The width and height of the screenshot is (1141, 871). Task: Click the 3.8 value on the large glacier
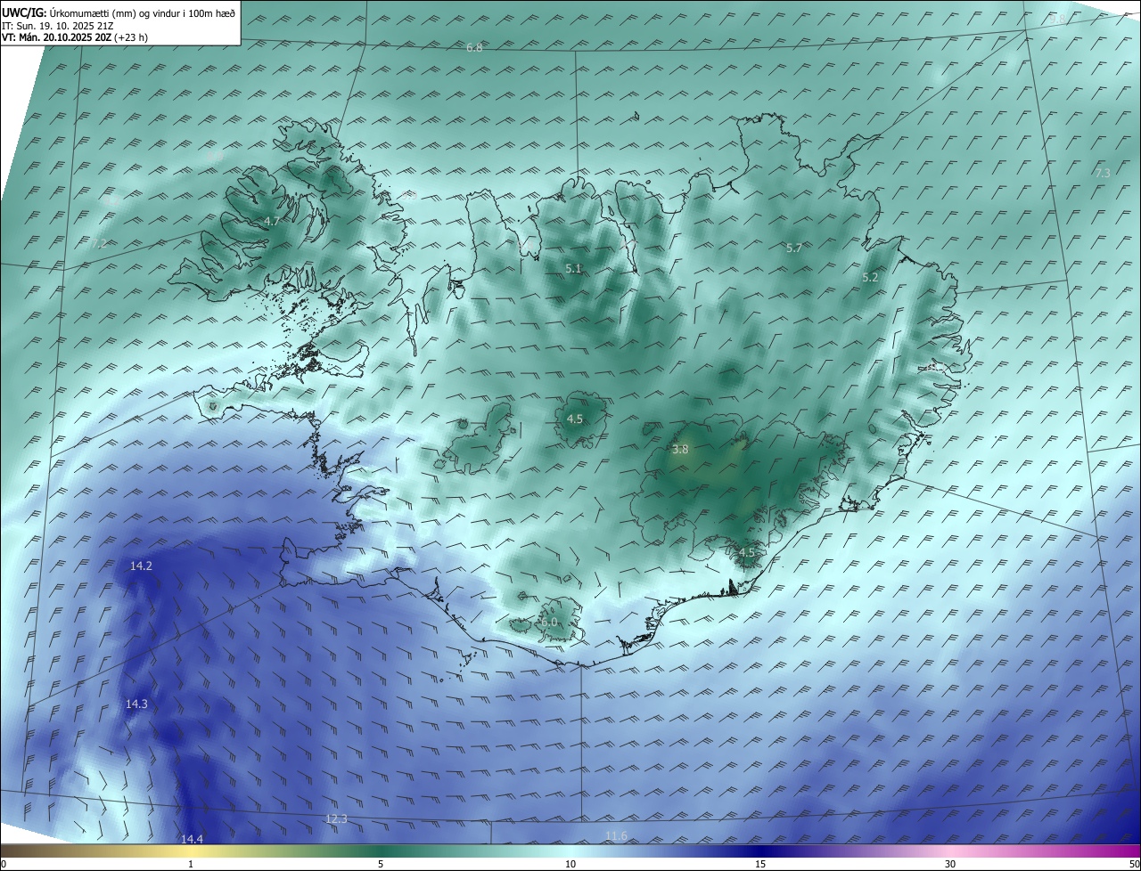tap(680, 450)
